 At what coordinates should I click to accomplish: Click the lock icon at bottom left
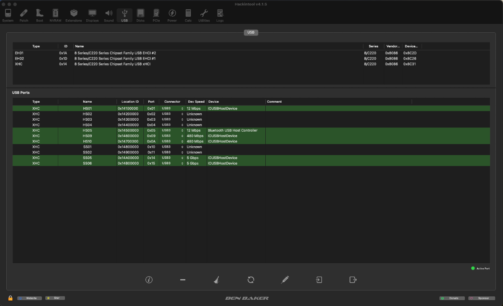10,298
